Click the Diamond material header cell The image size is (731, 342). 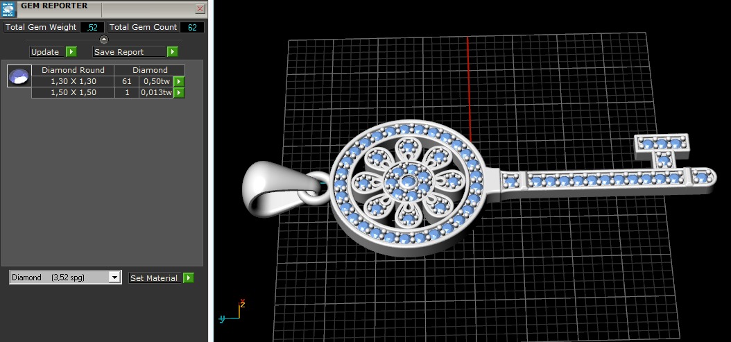coord(150,70)
